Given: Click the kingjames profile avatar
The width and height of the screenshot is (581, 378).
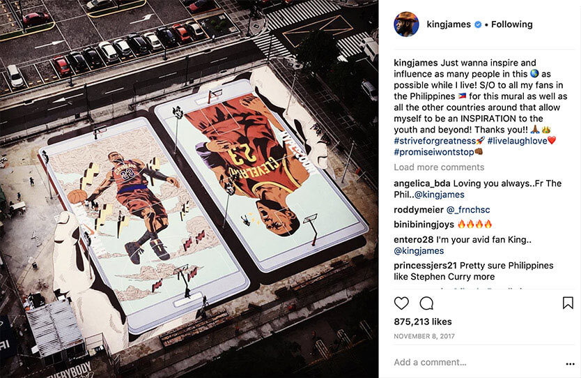Looking at the screenshot, I should tap(406, 24).
